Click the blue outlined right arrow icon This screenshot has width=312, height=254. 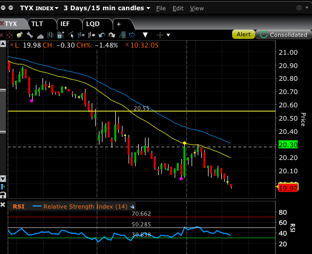point(132,35)
